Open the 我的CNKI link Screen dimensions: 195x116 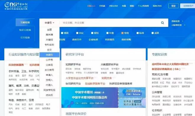pos(157,6)
